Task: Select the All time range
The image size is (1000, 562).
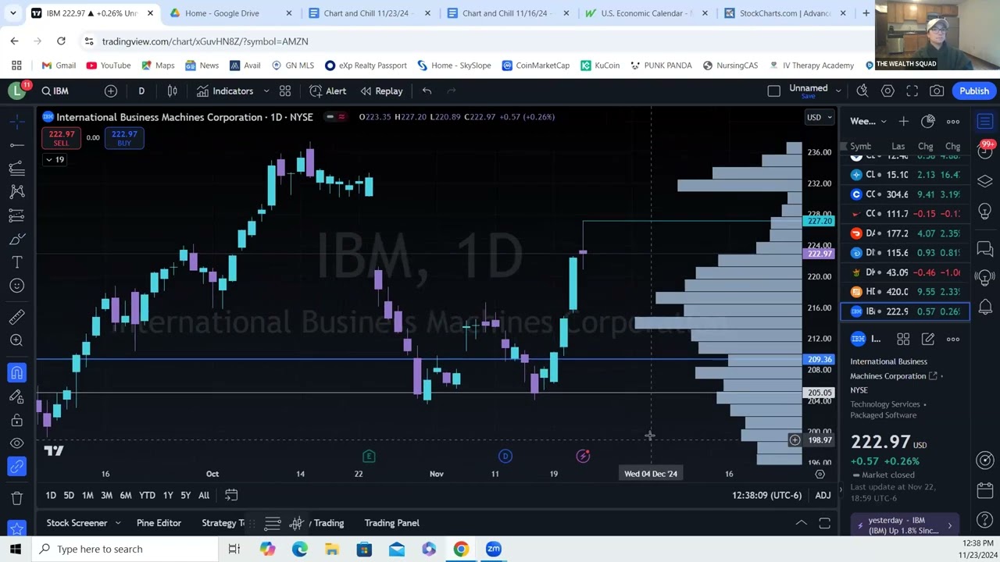Action: point(204,496)
